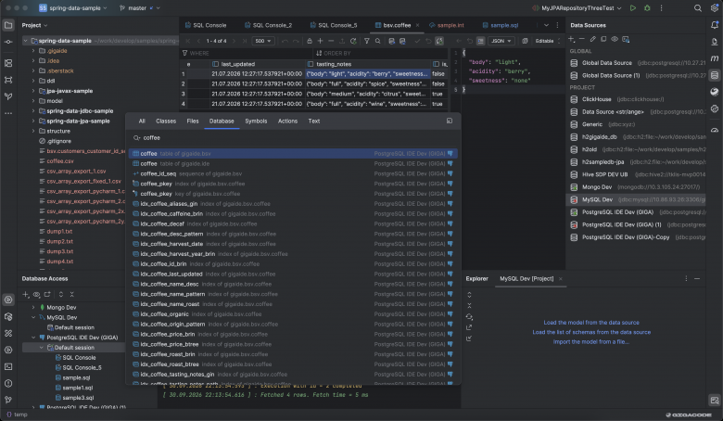Screen dimensions: 723x421
Task: Duplicate data source copy icon
Action: tap(603, 39)
